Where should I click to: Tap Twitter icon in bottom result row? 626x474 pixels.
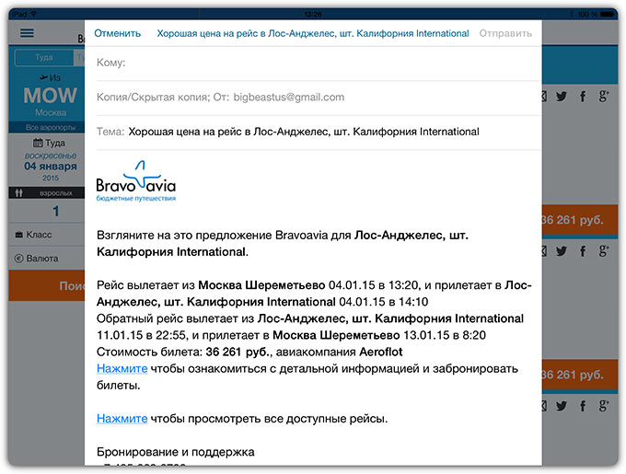pos(562,406)
